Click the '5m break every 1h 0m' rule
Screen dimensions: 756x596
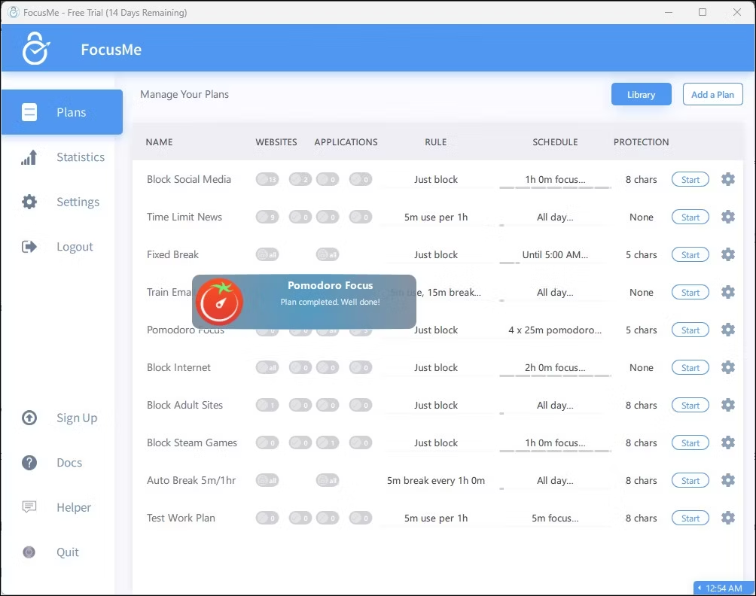pos(436,480)
